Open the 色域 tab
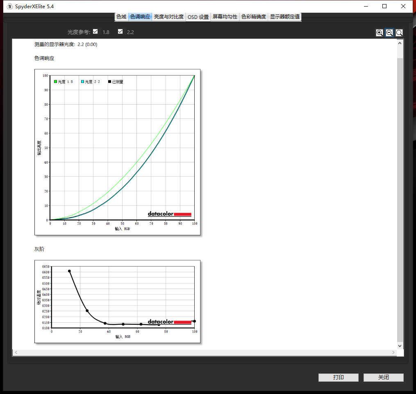The image size is (416, 394). (x=121, y=17)
